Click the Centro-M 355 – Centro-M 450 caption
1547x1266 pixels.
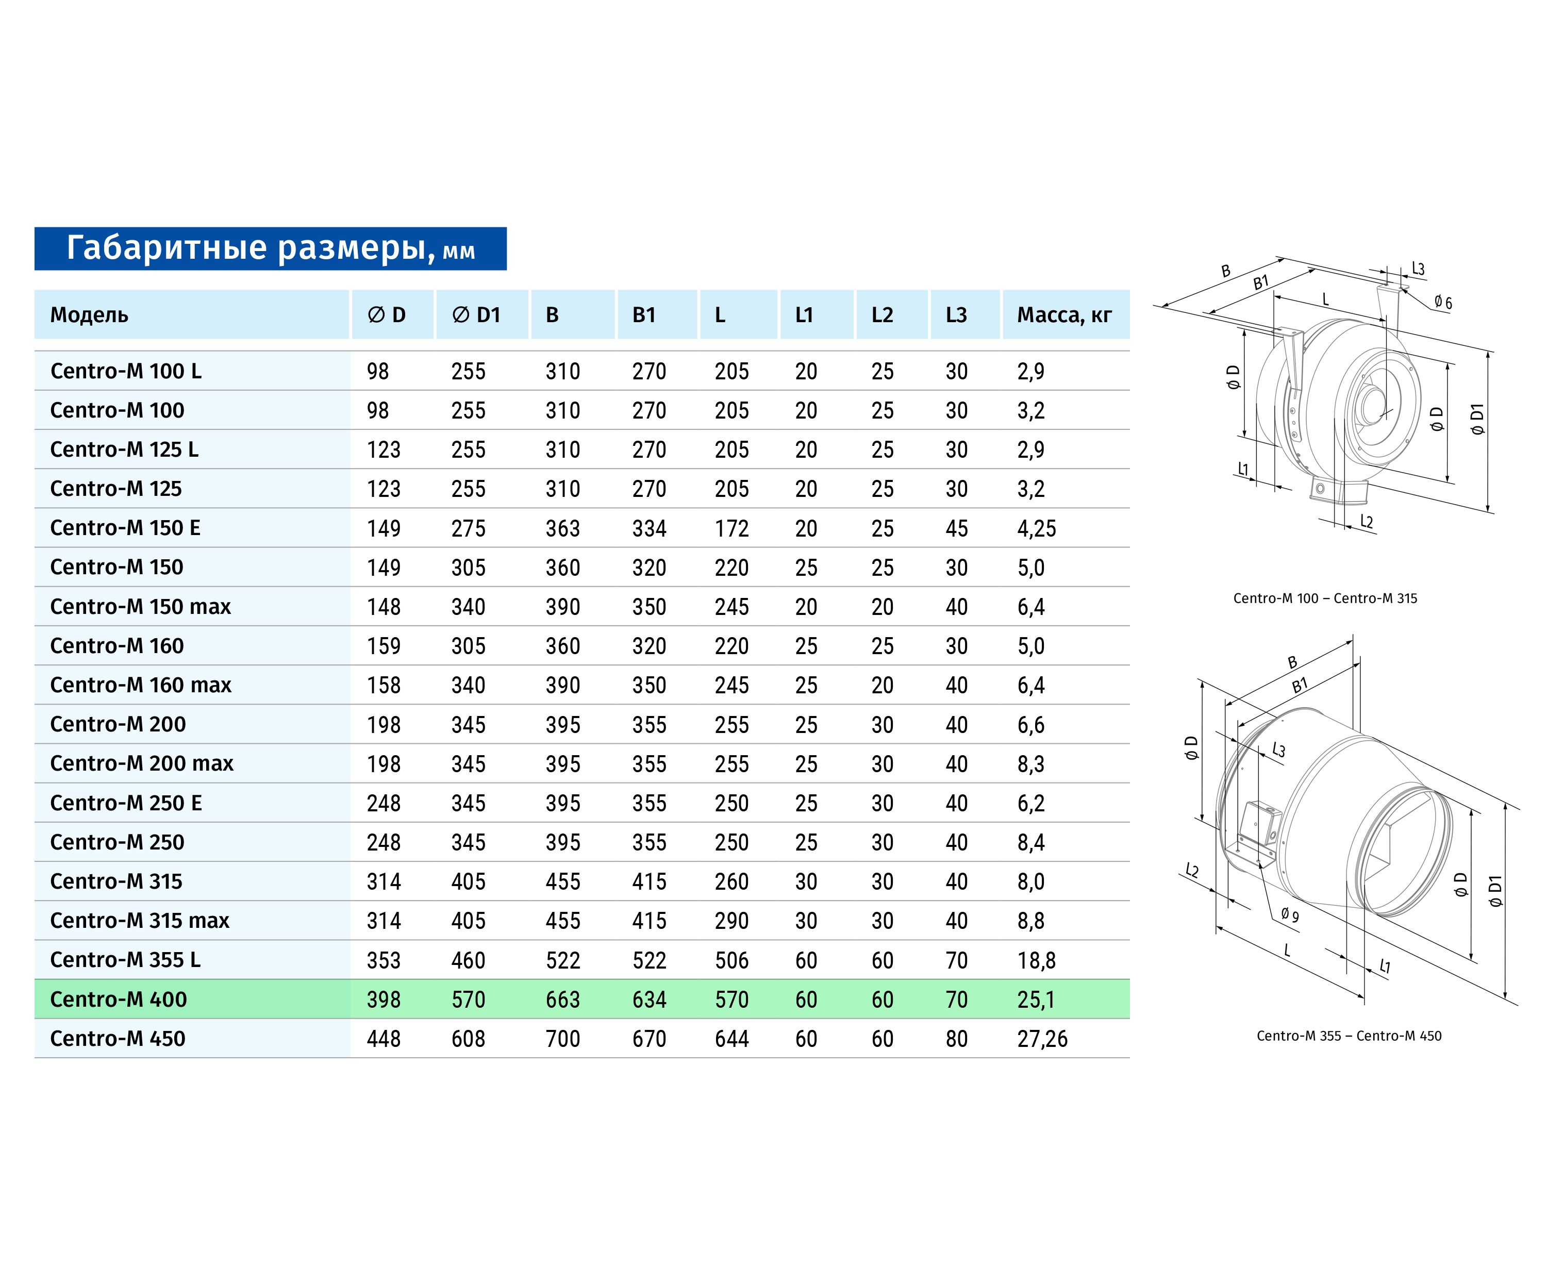coord(1349,1036)
